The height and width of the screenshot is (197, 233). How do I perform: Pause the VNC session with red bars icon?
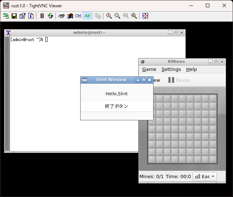(x=42, y=16)
